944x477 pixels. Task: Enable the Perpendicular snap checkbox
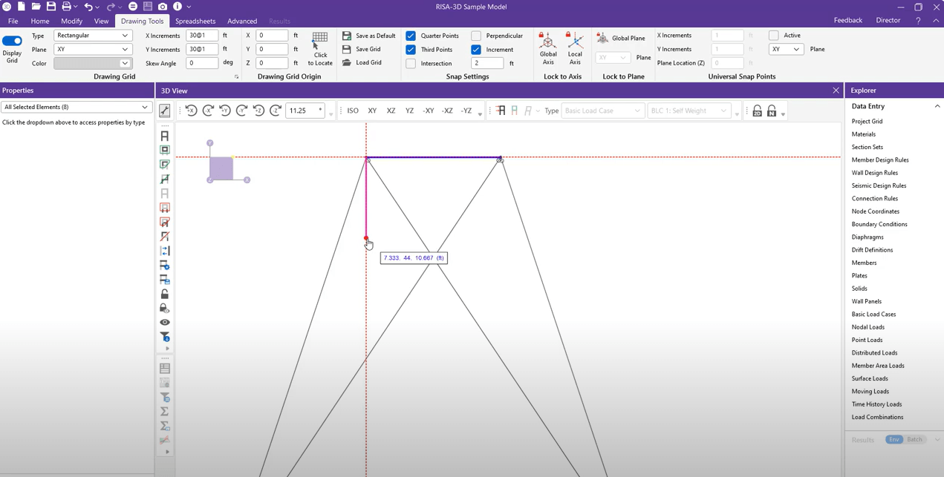tap(476, 36)
